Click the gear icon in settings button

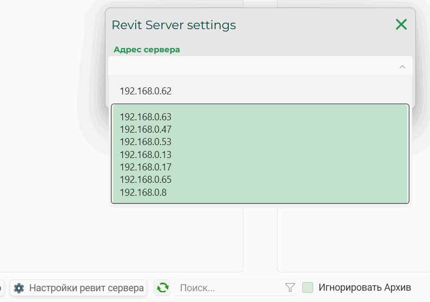point(19,288)
